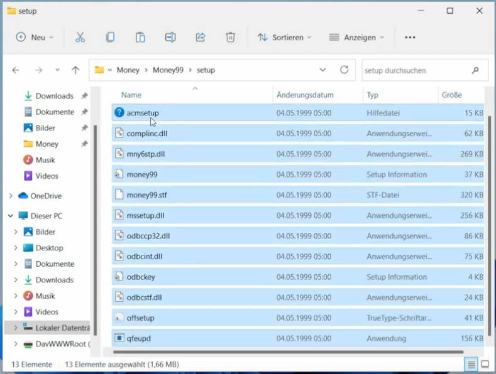Image resolution: width=496 pixels, height=374 pixels.
Task: Click Money in the breadcrumb path
Action: point(128,70)
